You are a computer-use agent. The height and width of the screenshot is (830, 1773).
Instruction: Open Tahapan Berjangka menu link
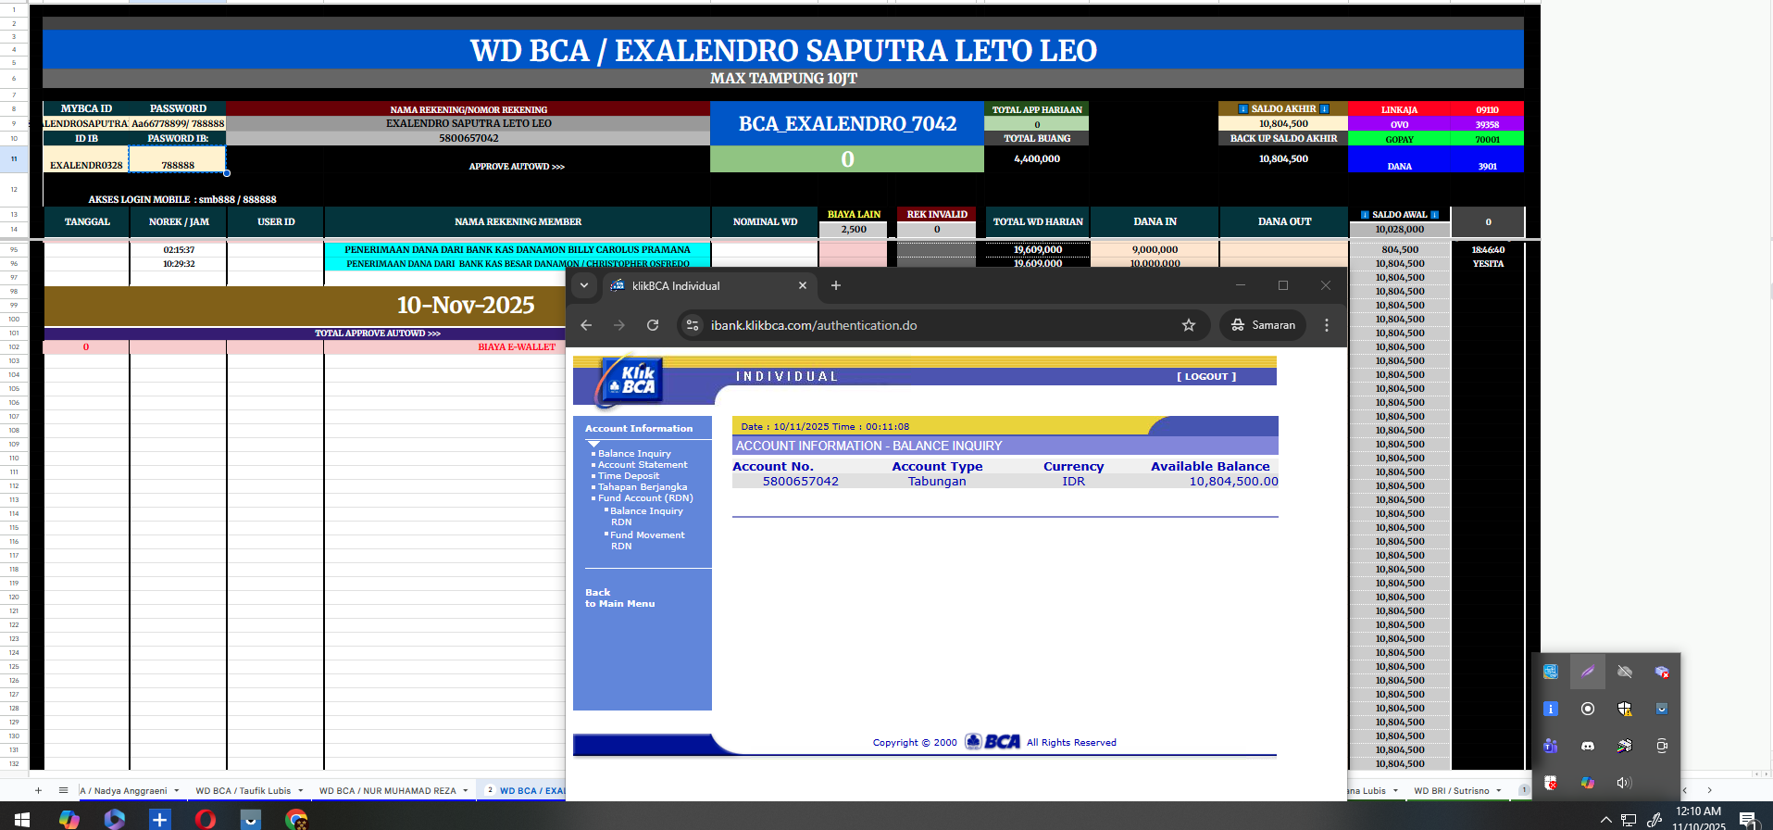coord(643,487)
